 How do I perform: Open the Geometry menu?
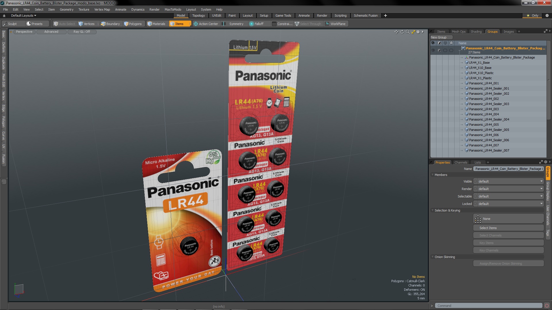pos(66,9)
